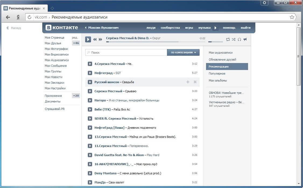Image resolution: width=303 pixels, height=188 pixels.
Task: Remove Свадьба from recommendations with X icon
Action: (x=195, y=82)
